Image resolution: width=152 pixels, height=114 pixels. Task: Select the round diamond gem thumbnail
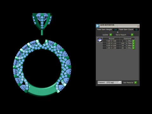pos(100,40)
